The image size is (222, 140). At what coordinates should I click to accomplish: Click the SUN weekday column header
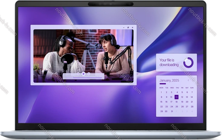click(x=191, y=88)
